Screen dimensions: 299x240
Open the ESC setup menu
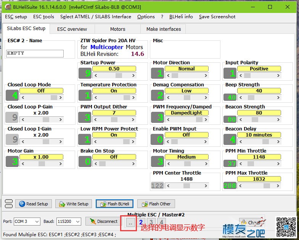[x=16, y=17]
